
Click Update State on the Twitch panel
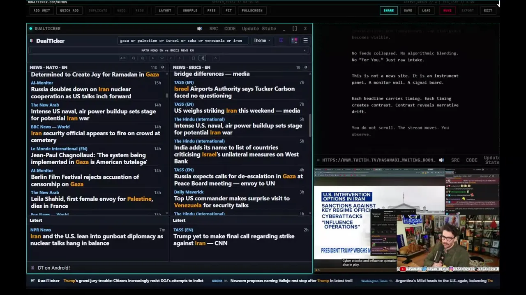pos(491,160)
